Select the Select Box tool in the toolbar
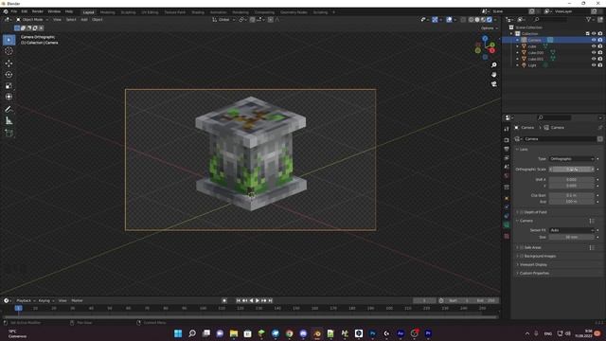Viewport: 606px width, 341px height. [9, 40]
